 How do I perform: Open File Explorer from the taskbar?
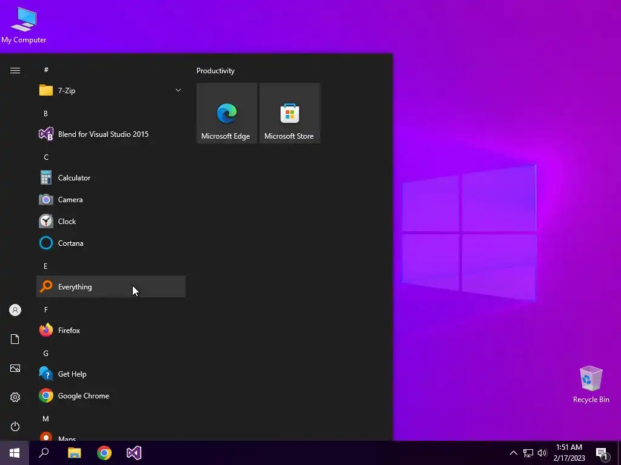(x=74, y=453)
